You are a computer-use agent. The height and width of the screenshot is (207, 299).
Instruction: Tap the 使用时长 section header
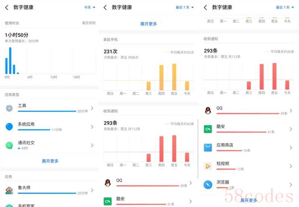[12, 23]
